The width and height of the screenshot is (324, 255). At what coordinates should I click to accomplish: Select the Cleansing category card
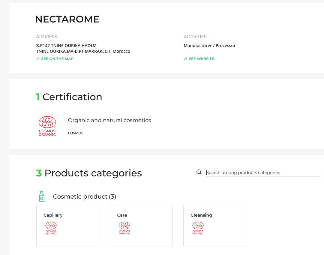(214, 226)
